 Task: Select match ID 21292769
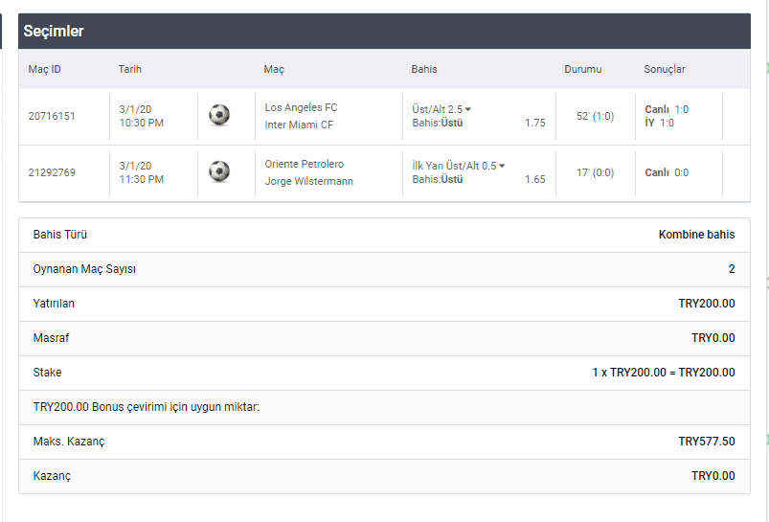coord(52,172)
